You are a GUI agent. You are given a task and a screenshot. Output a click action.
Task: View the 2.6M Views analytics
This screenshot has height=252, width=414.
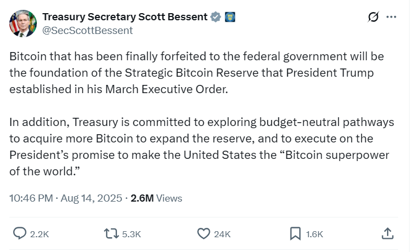156,198
